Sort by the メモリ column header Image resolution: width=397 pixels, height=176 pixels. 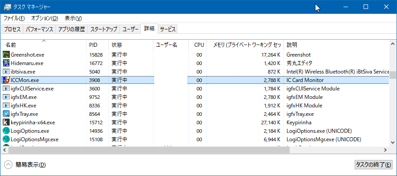point(245,45)
